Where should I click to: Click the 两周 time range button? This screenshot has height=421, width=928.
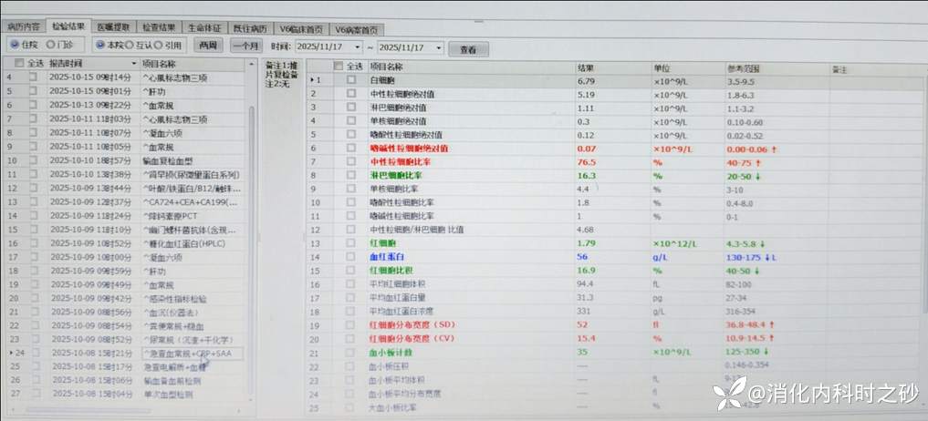[x=208, y=45]
